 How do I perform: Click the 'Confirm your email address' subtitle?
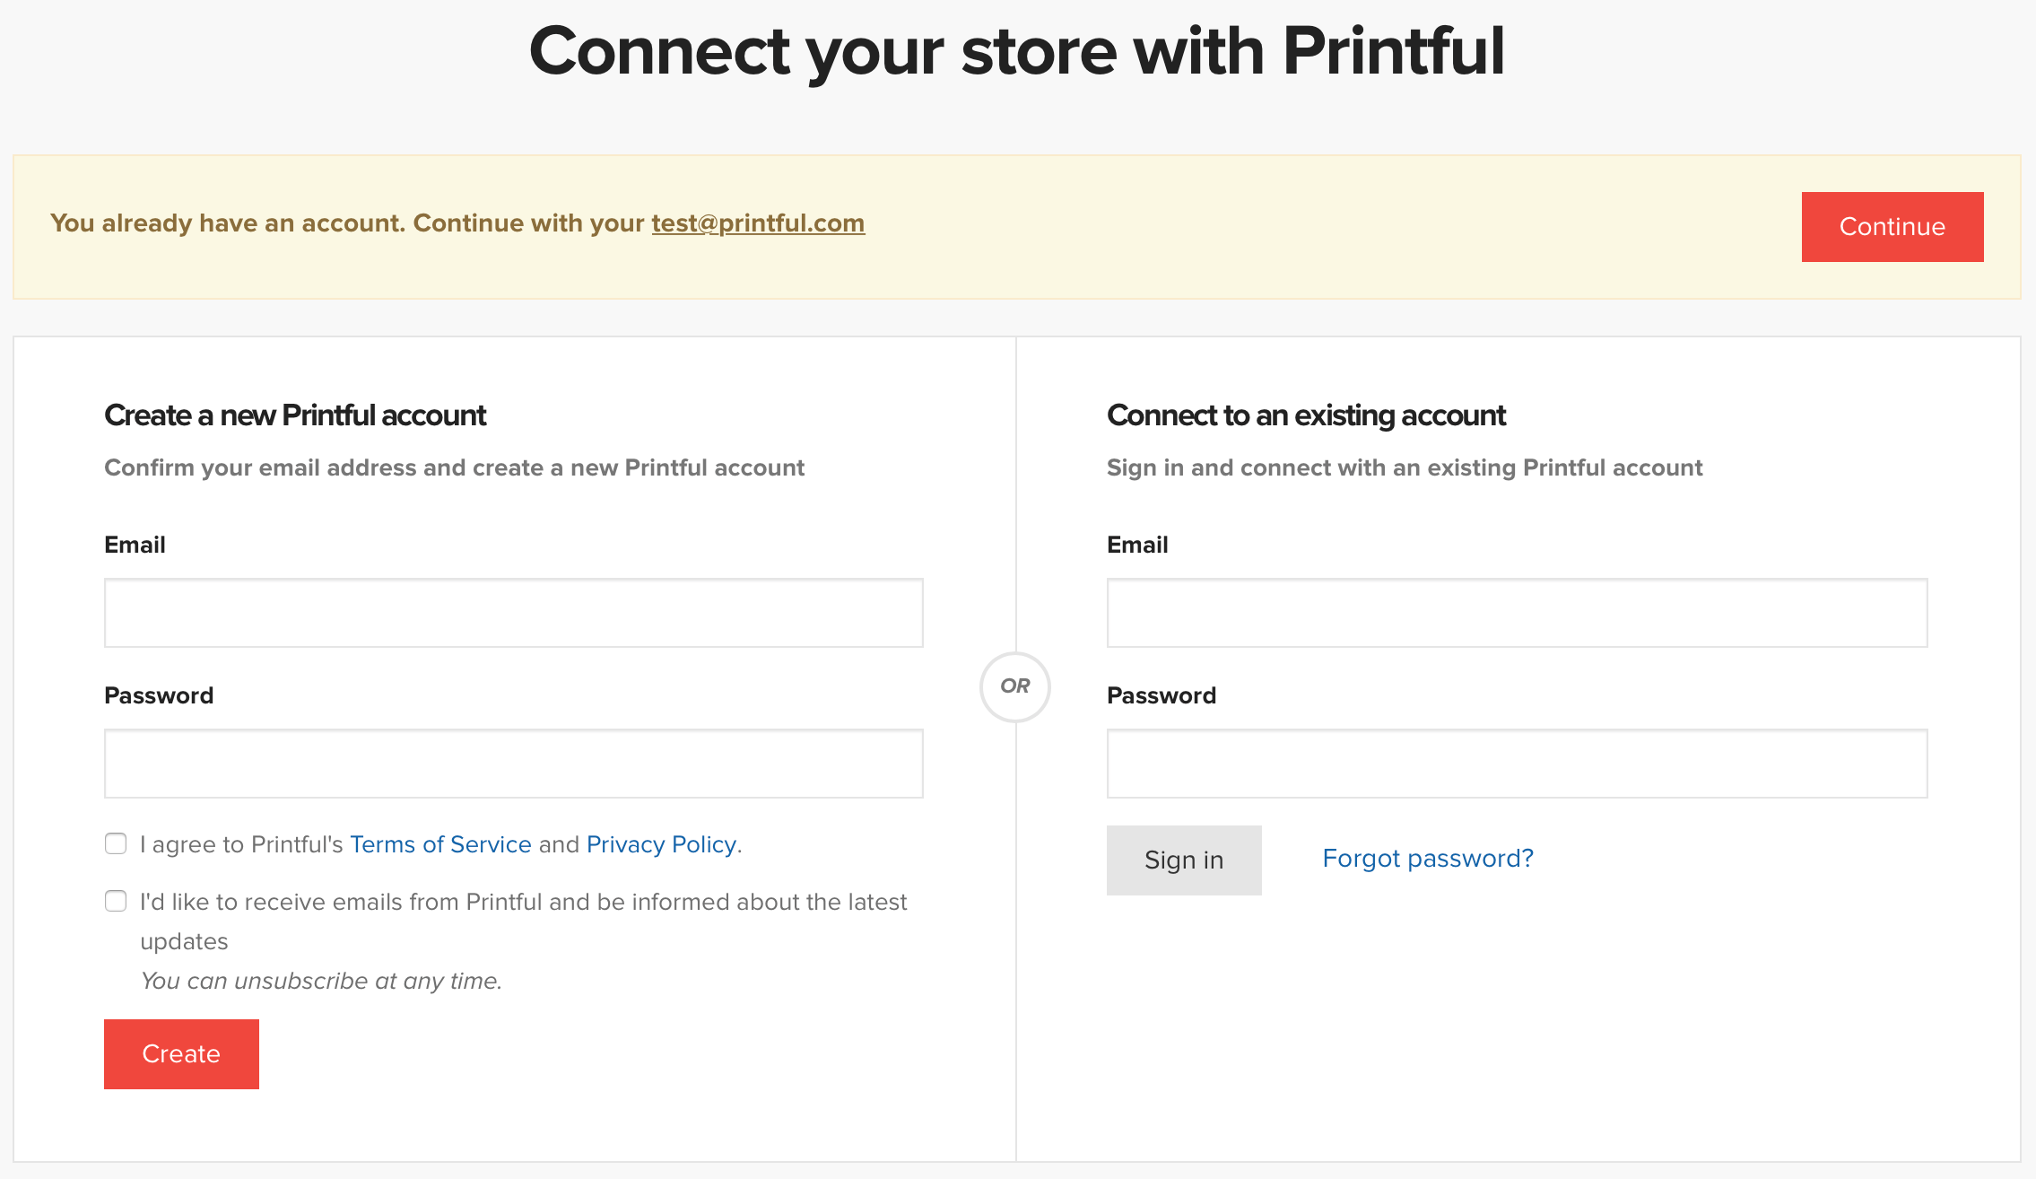[x=454, y=467]
